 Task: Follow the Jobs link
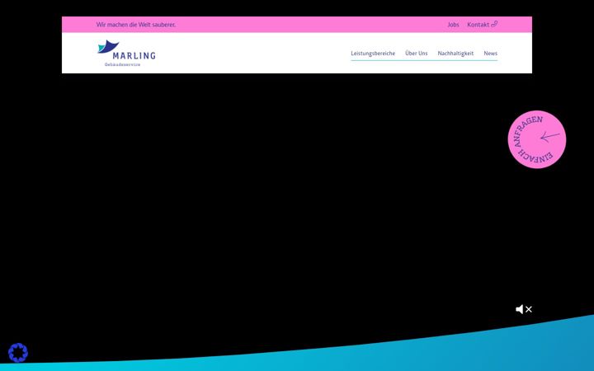[453, 25]
